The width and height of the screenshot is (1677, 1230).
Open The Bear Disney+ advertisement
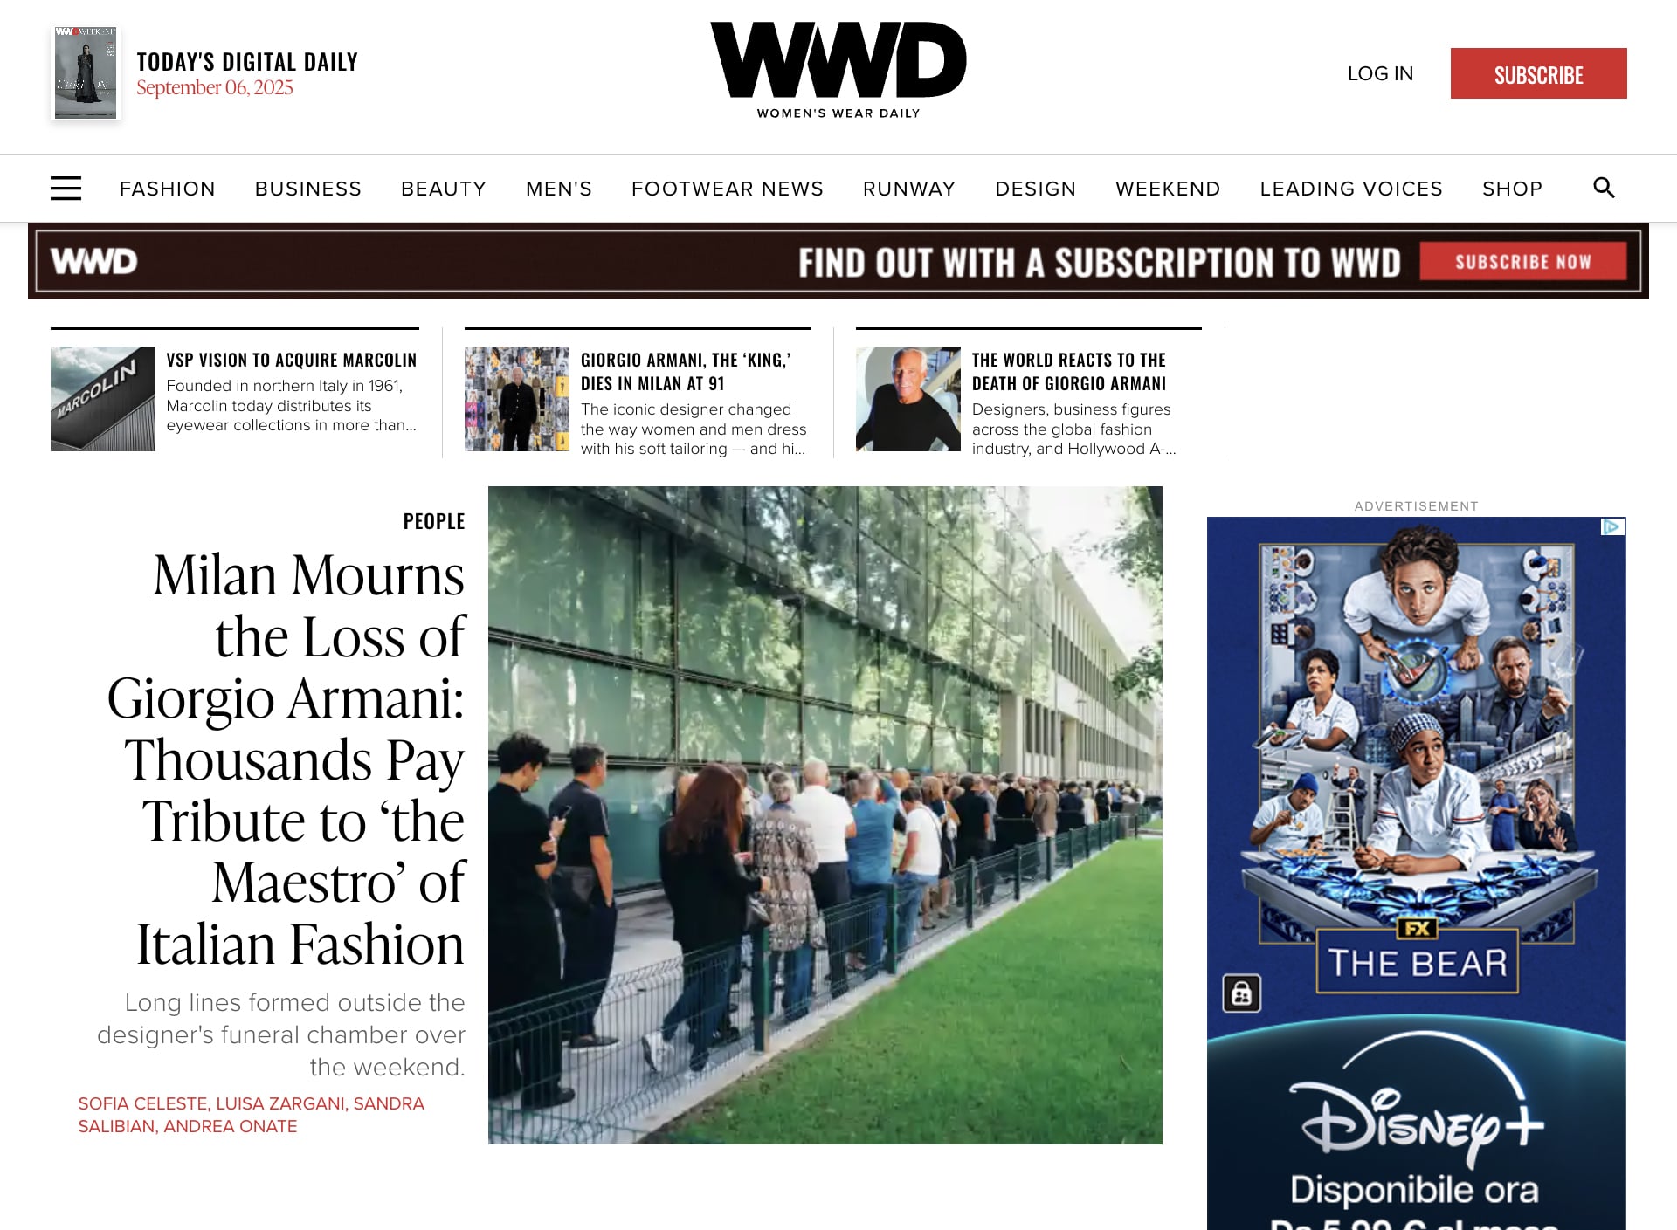coord(1416,873)
